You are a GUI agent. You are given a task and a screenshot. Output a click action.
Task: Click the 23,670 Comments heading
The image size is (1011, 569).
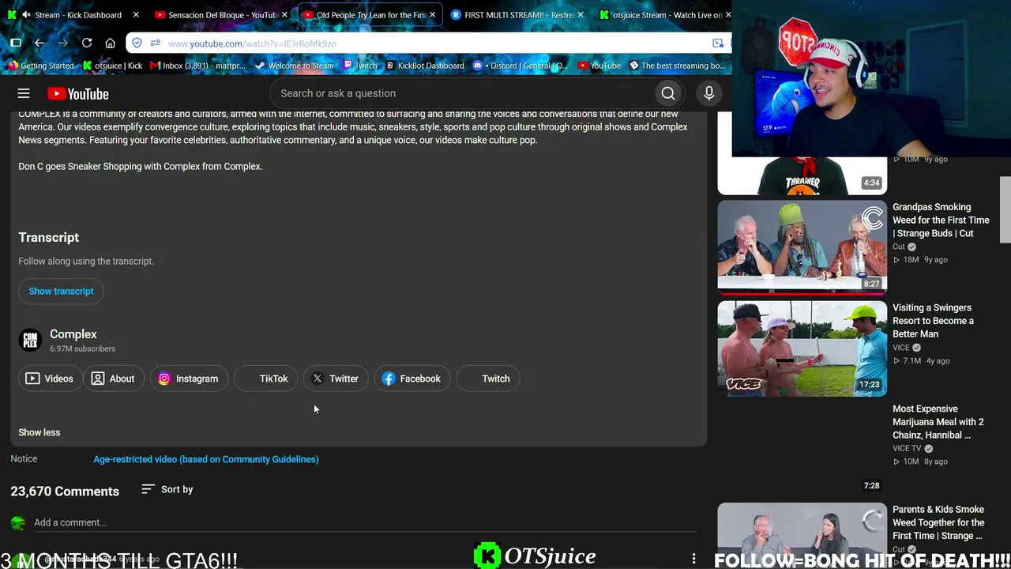point(65,491)
